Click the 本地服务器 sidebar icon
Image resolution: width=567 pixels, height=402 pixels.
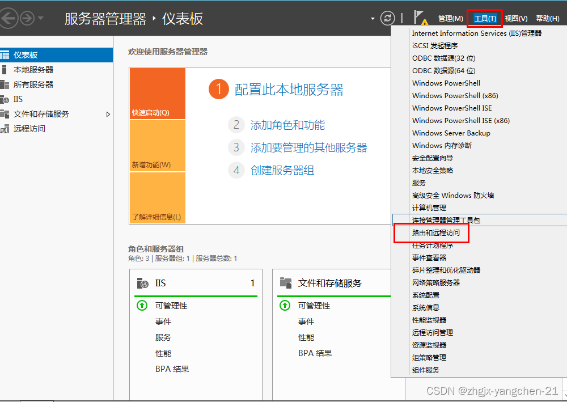point(5,70)
